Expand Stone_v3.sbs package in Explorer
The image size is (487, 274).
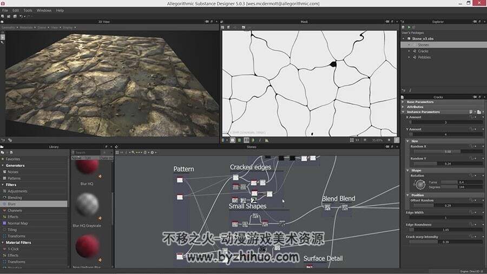404,39
